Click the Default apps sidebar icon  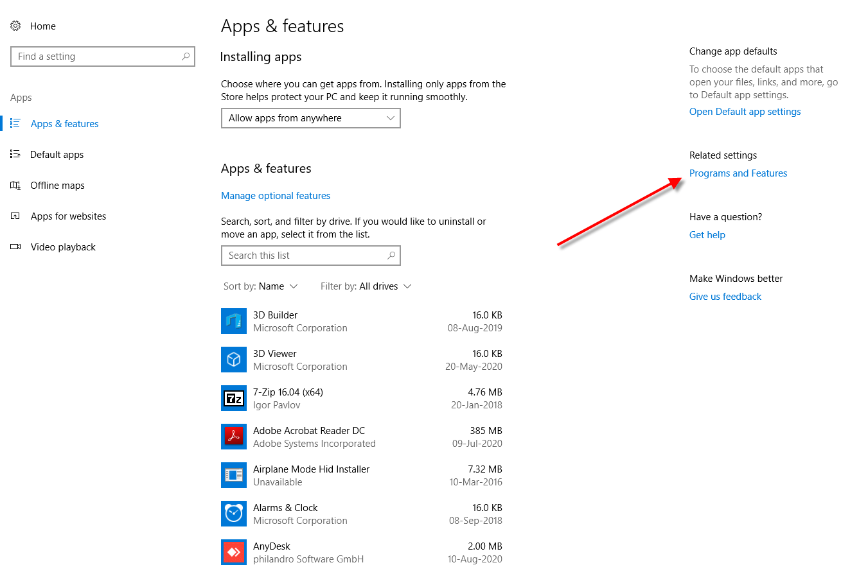(x=15, y=154)
